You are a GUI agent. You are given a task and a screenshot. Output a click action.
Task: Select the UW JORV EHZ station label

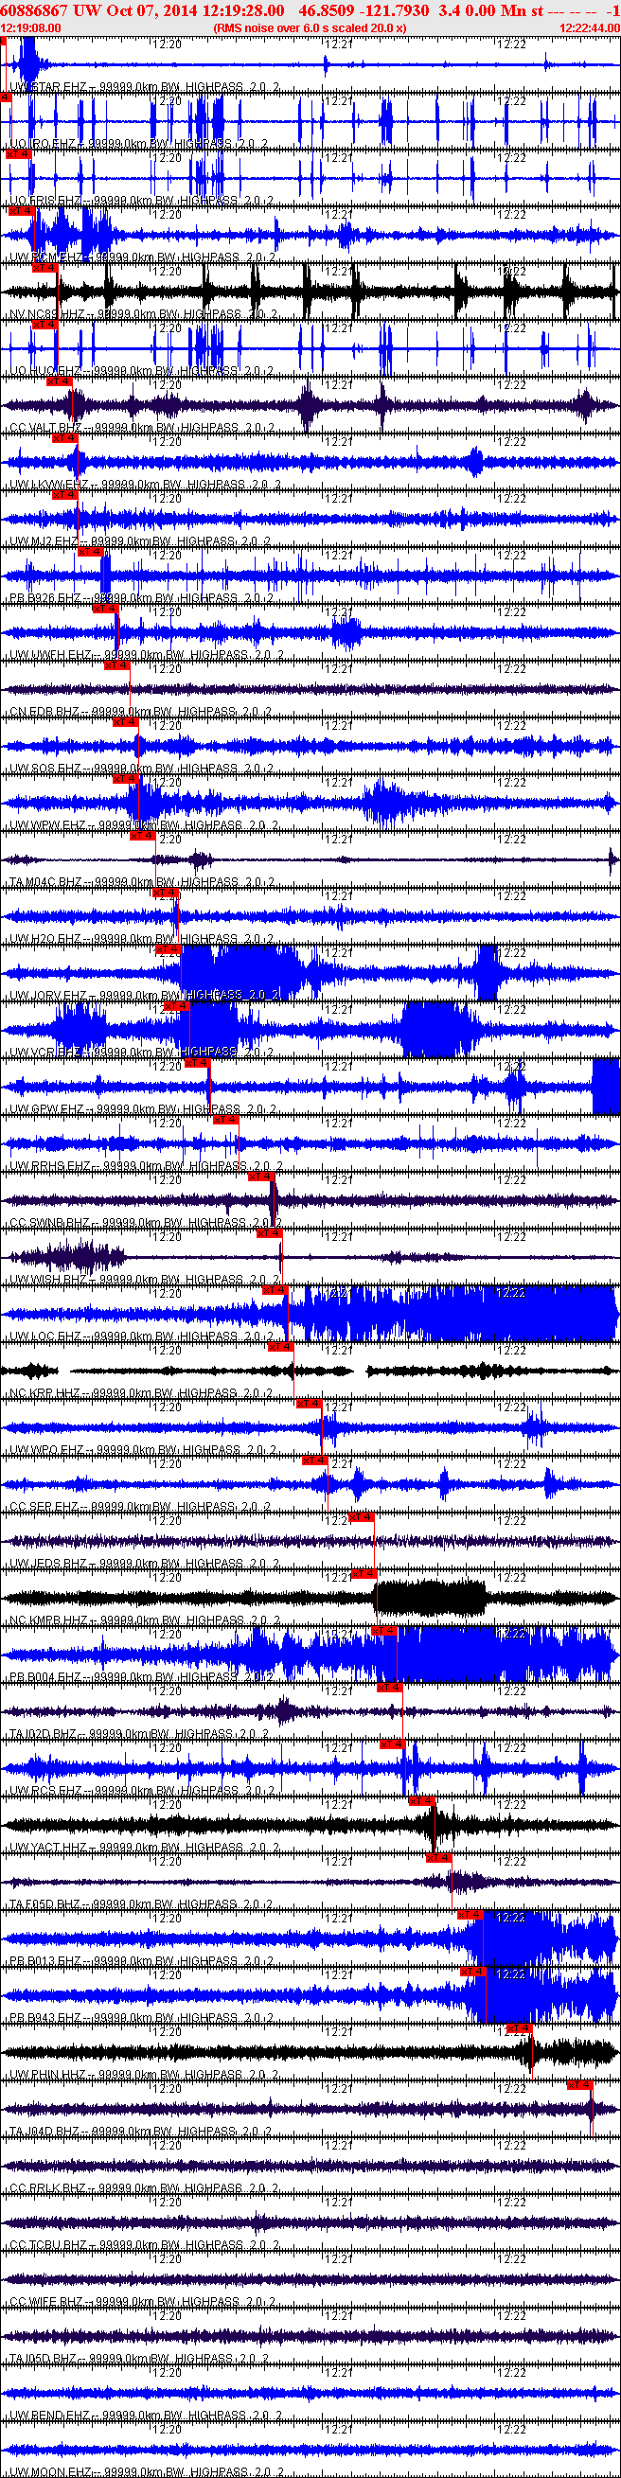pyautogui.click(x=145, y=996)
